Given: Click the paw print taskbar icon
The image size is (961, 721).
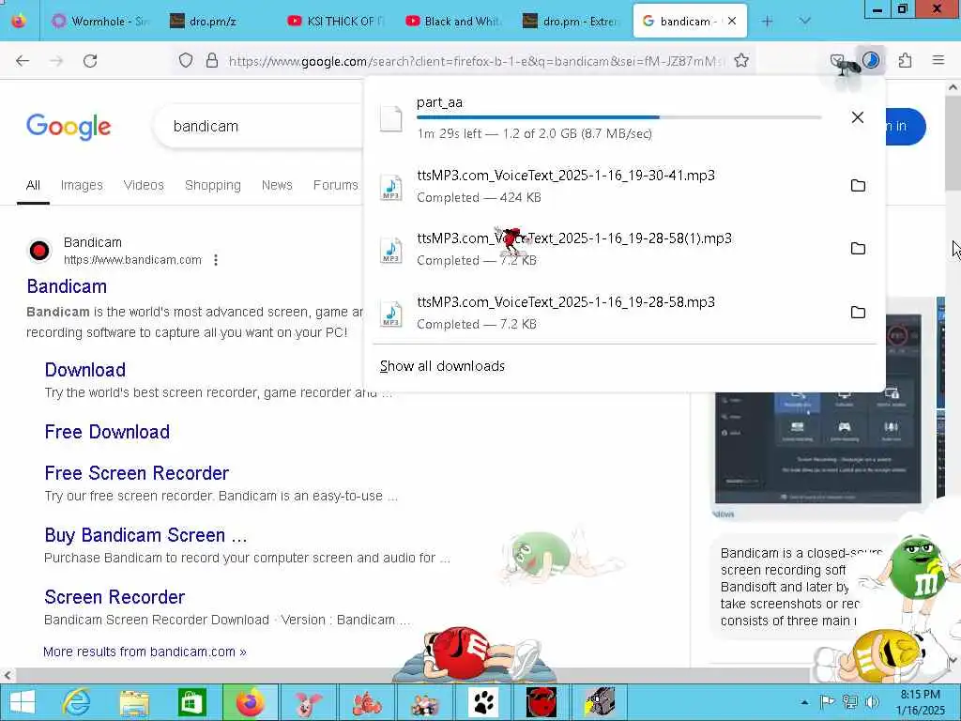Looking at the screenshot, I should 483,702.
